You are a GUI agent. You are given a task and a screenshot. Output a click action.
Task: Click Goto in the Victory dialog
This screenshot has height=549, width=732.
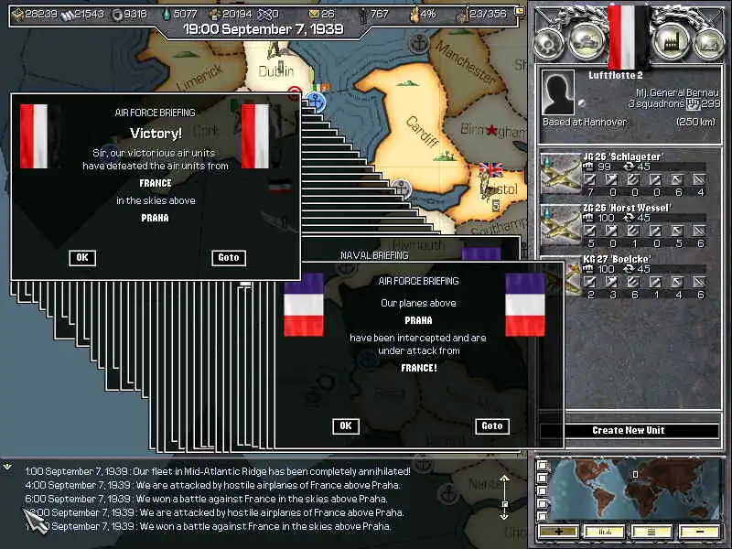click(229, 258)
